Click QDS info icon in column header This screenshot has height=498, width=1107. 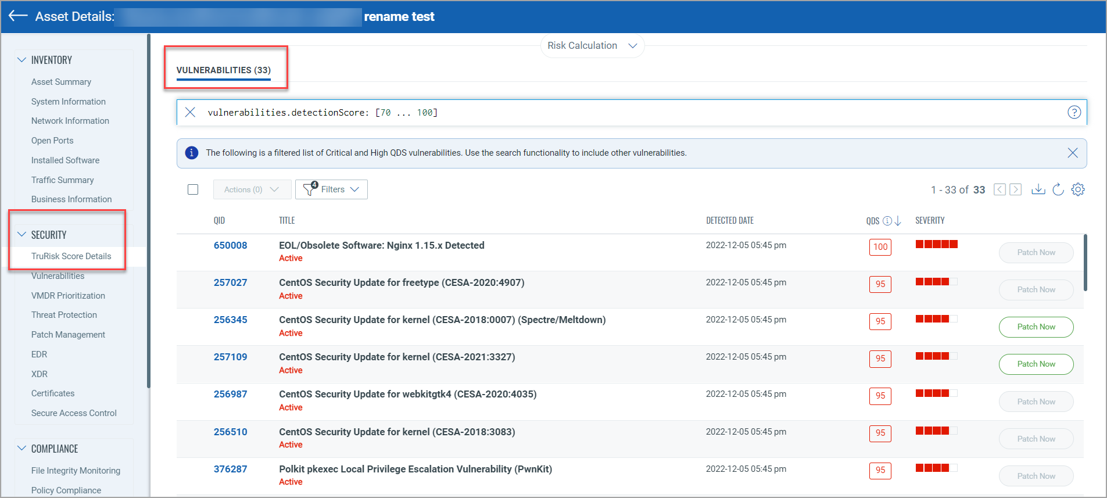pos(887,221)
